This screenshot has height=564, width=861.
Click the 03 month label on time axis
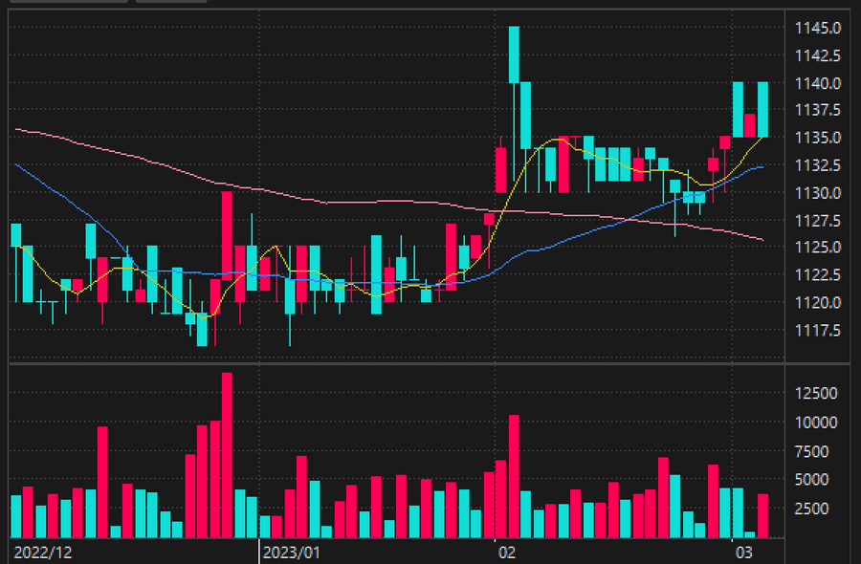point(744,553)
